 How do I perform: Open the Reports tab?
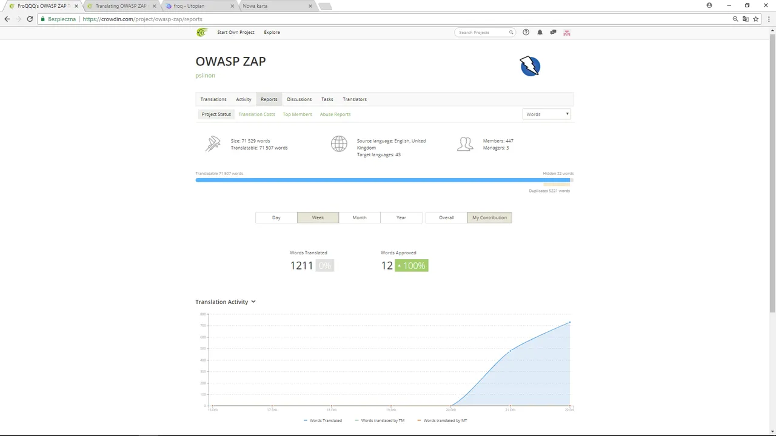[x=269, y=99]
